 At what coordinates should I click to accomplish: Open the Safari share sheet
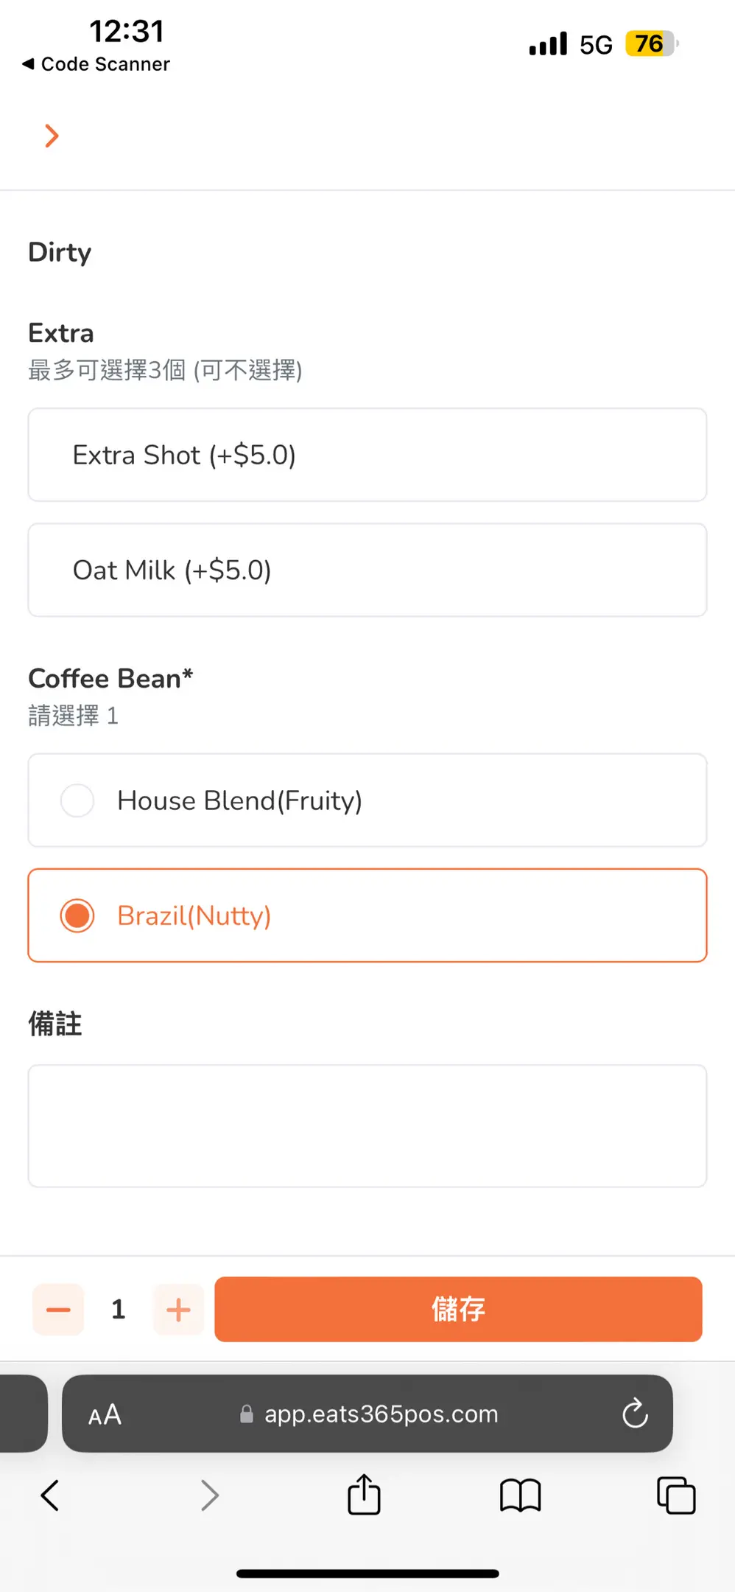364,1495
